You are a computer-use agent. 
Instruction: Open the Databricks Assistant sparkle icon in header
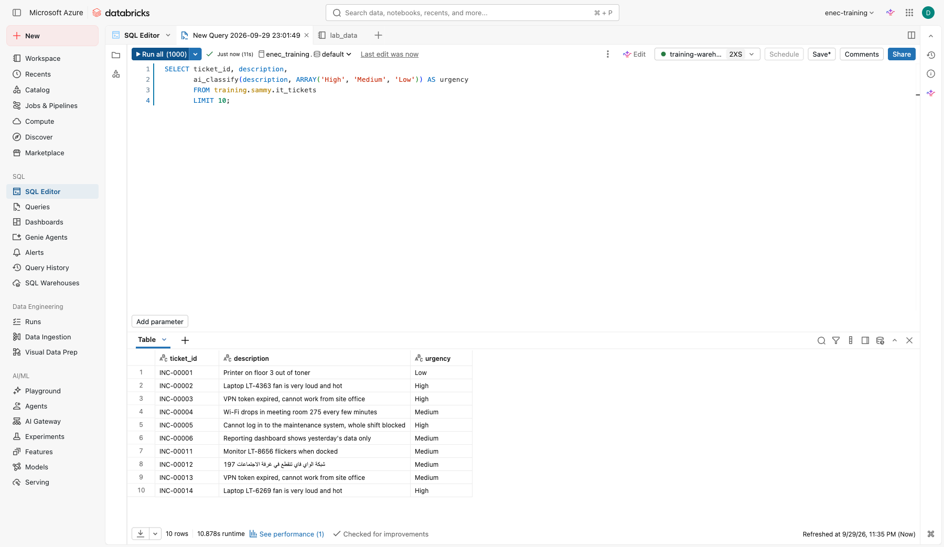point(891,13)
